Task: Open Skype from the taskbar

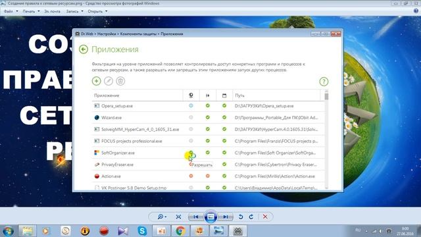Action: [142, 231]
